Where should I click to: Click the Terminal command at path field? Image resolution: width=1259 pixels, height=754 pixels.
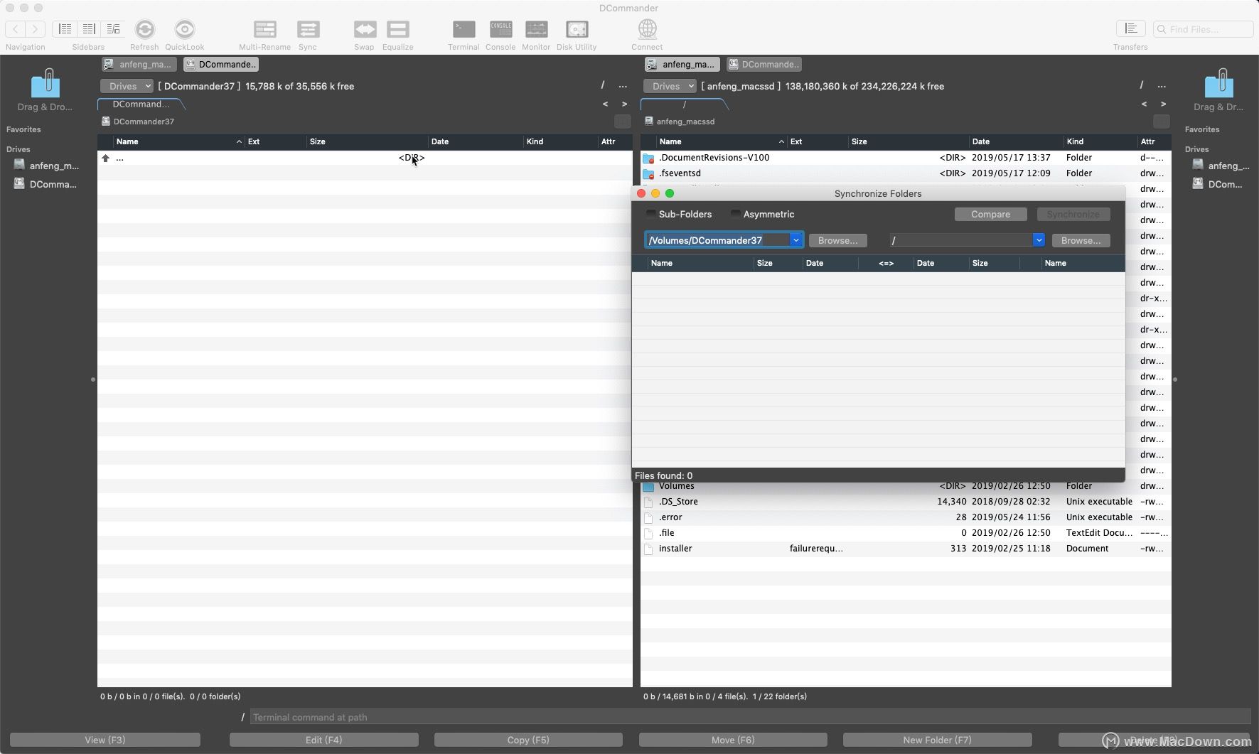[749, 717]
